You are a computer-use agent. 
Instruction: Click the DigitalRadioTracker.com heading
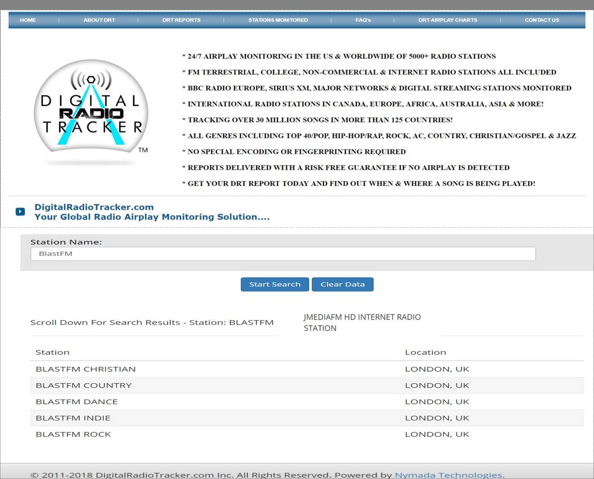point(94,207)
